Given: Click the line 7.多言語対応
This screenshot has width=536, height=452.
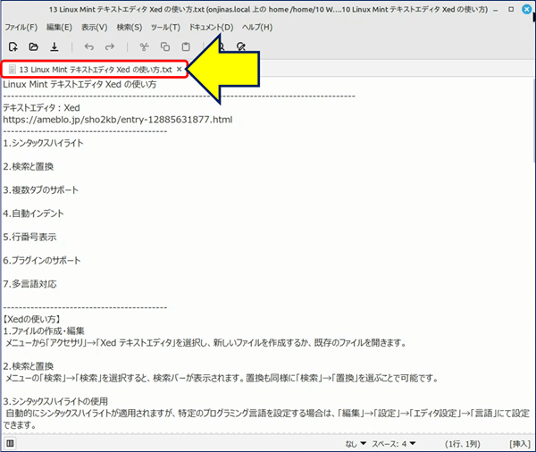Looking at the screenshot, I should (29, 284).
